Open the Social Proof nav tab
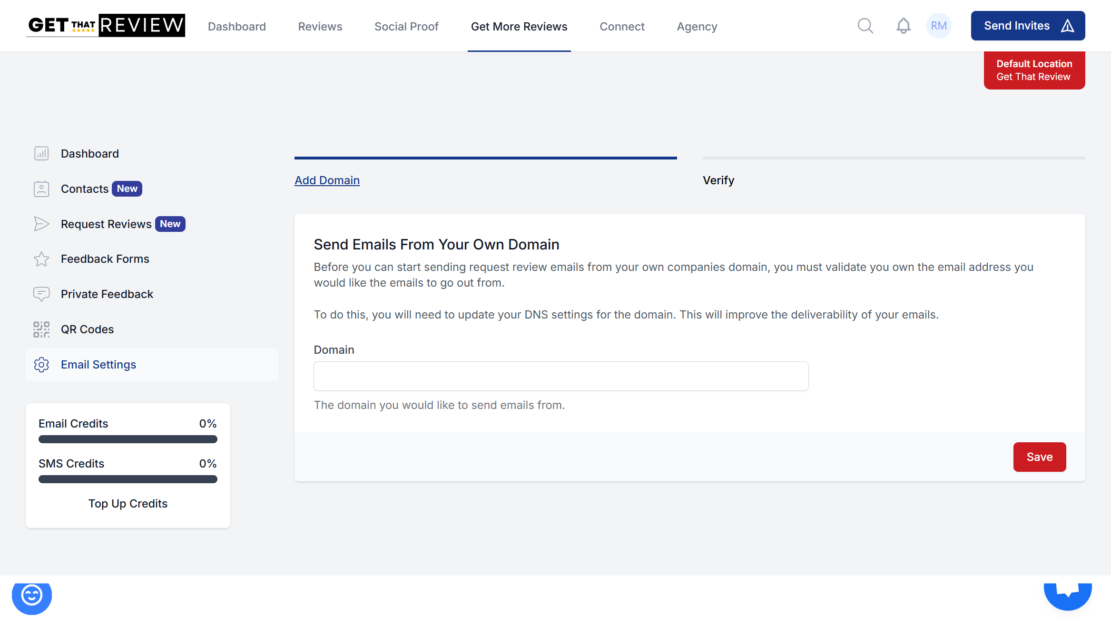This screenshot has height=627, width=1111. 406,27
